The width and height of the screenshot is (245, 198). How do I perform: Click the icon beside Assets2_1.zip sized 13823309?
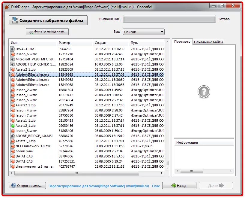point(13,69)
